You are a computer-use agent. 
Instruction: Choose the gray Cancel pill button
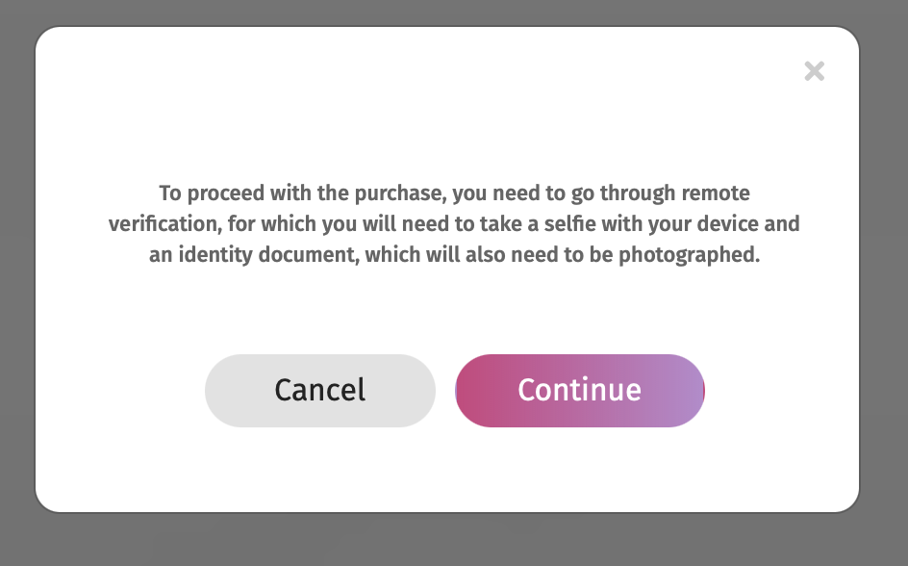click(x=320, y=390)
